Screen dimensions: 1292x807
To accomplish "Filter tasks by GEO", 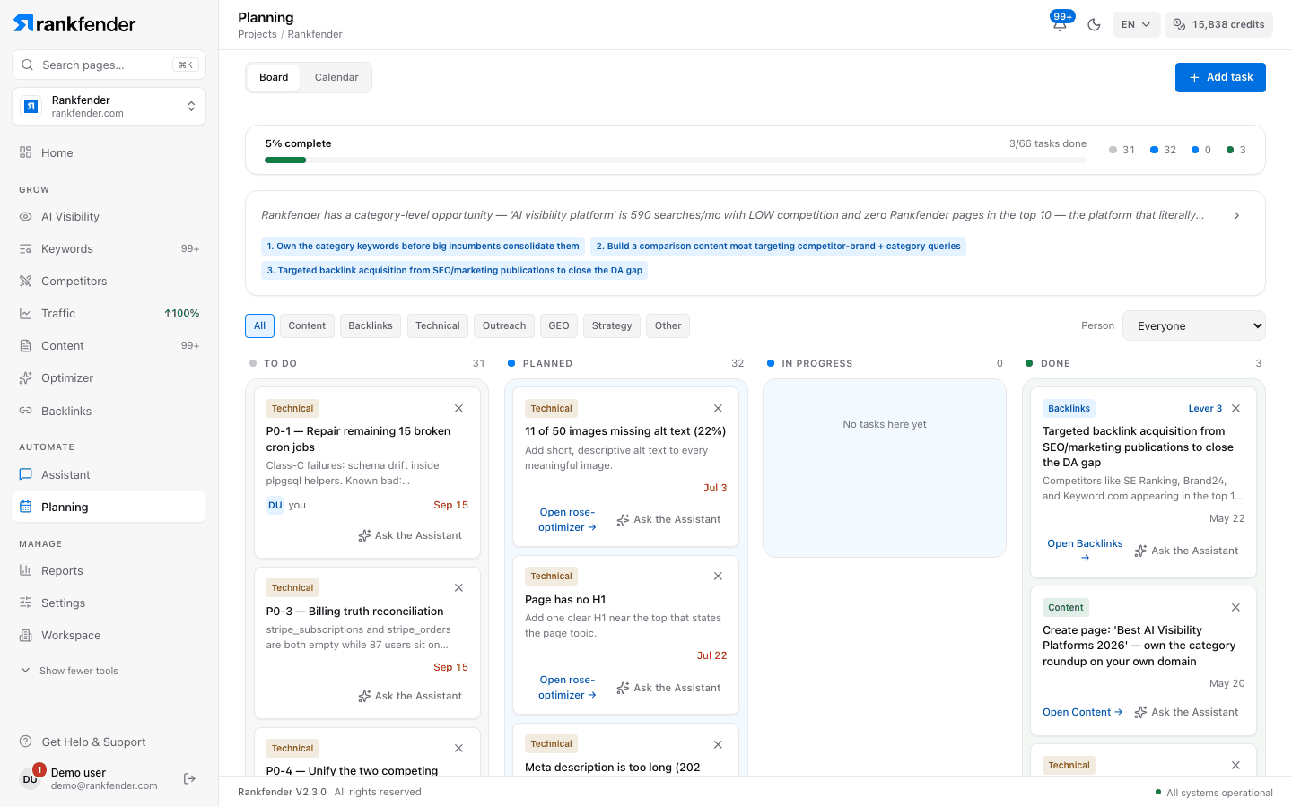I will coord(559,325).
